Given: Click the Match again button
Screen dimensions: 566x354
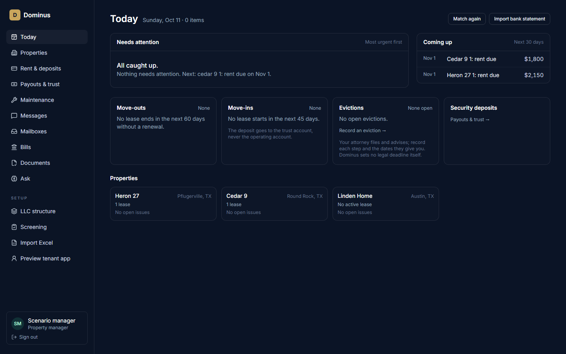Looking at the screenshot, I should pyautogui.click(x=467, y=19).
